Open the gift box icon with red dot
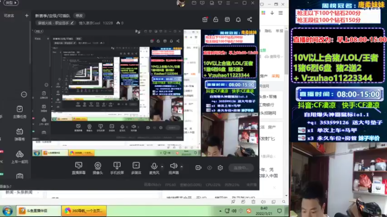The height and width of the screenshot is (217, 387). pyautogui.click(x=205, y=19)
